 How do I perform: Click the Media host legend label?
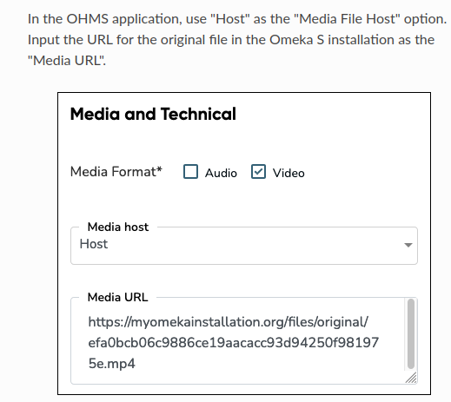118,227
